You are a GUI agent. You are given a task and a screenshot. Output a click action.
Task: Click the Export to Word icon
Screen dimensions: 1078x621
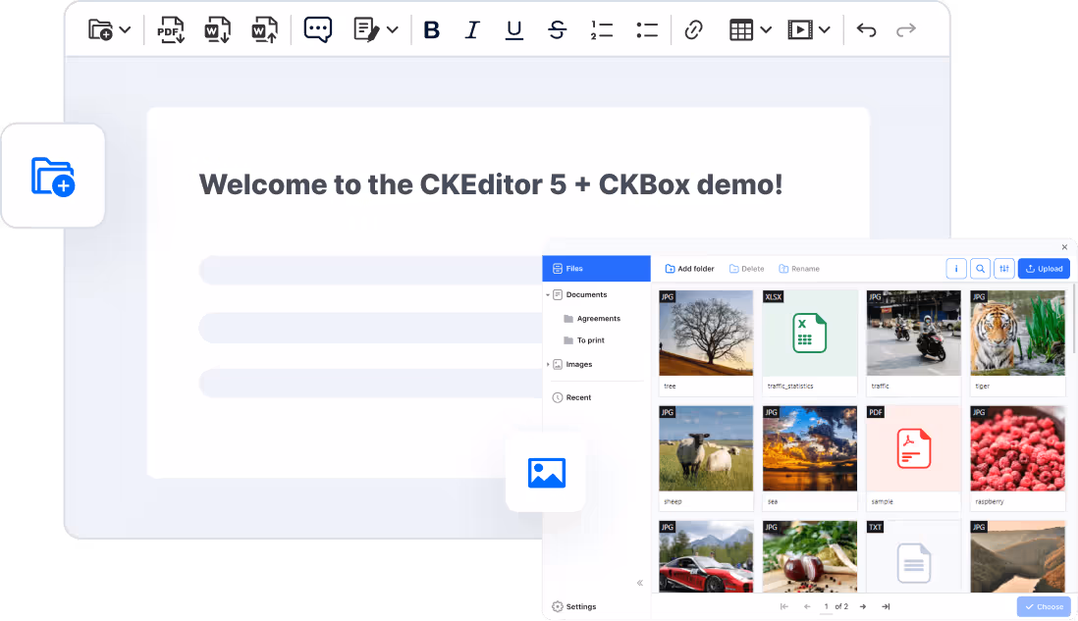(217, 30)
